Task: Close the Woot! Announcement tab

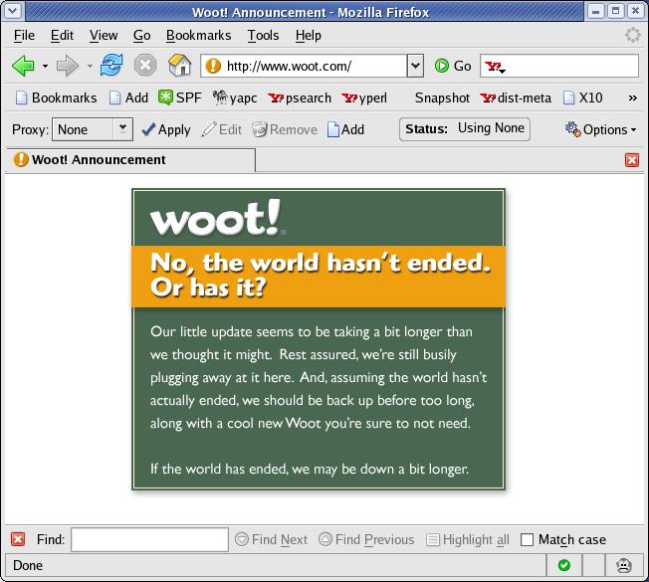Action: coord(632,160)
